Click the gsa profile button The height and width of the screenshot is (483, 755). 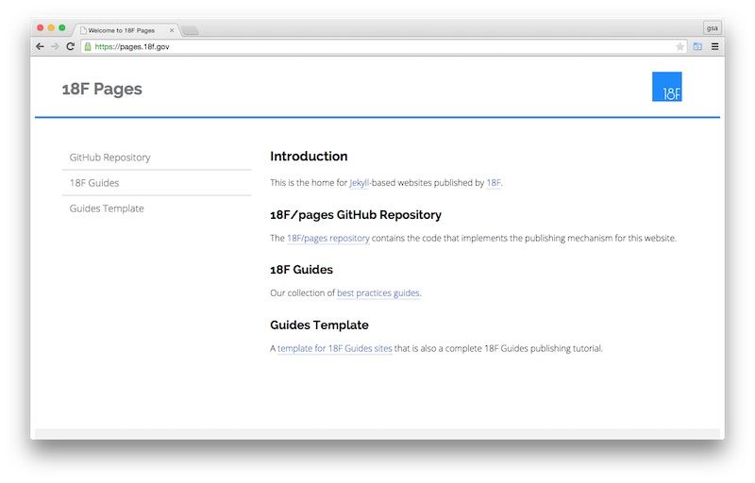tap(713, 28)
